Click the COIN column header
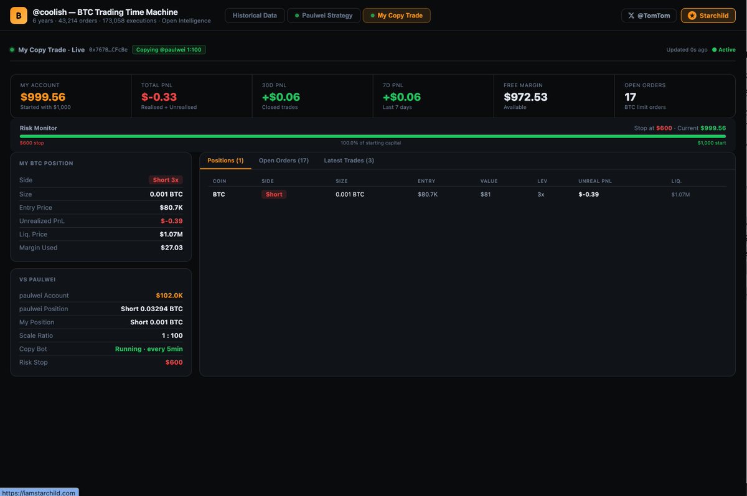This screenshot has height=496, width=747. point(220,181)
